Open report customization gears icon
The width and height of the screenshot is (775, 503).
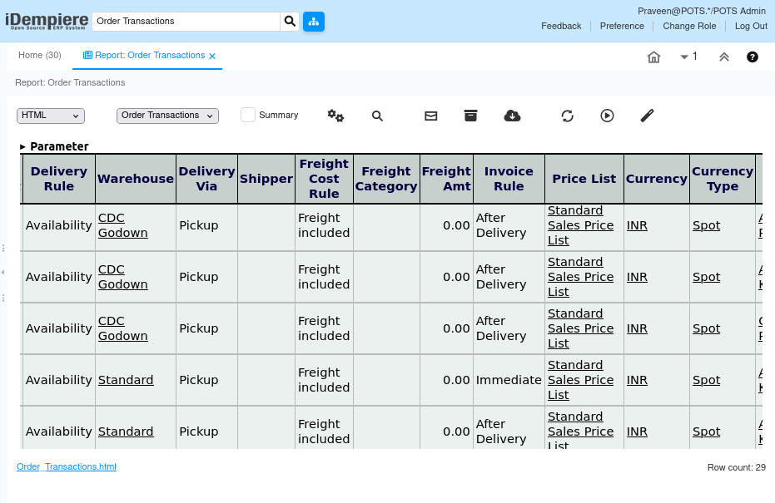[335, 116]
